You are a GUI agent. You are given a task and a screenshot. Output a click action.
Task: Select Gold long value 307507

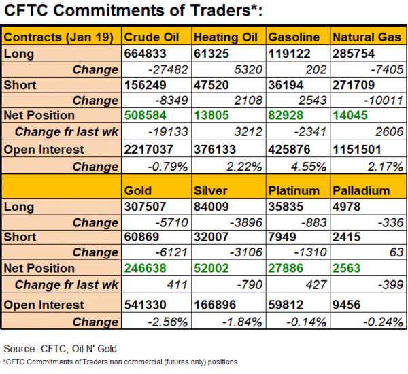pos(148,207)
